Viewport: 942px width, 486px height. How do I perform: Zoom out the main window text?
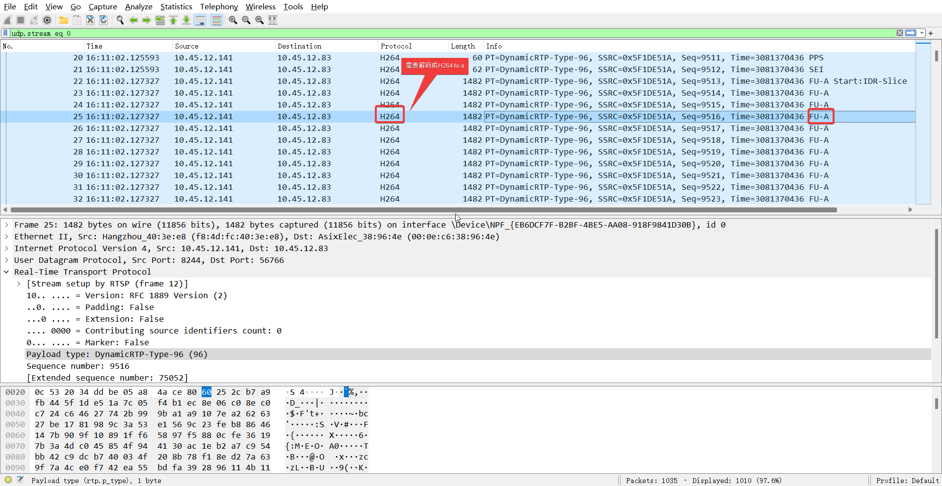[x=246, y=20]
